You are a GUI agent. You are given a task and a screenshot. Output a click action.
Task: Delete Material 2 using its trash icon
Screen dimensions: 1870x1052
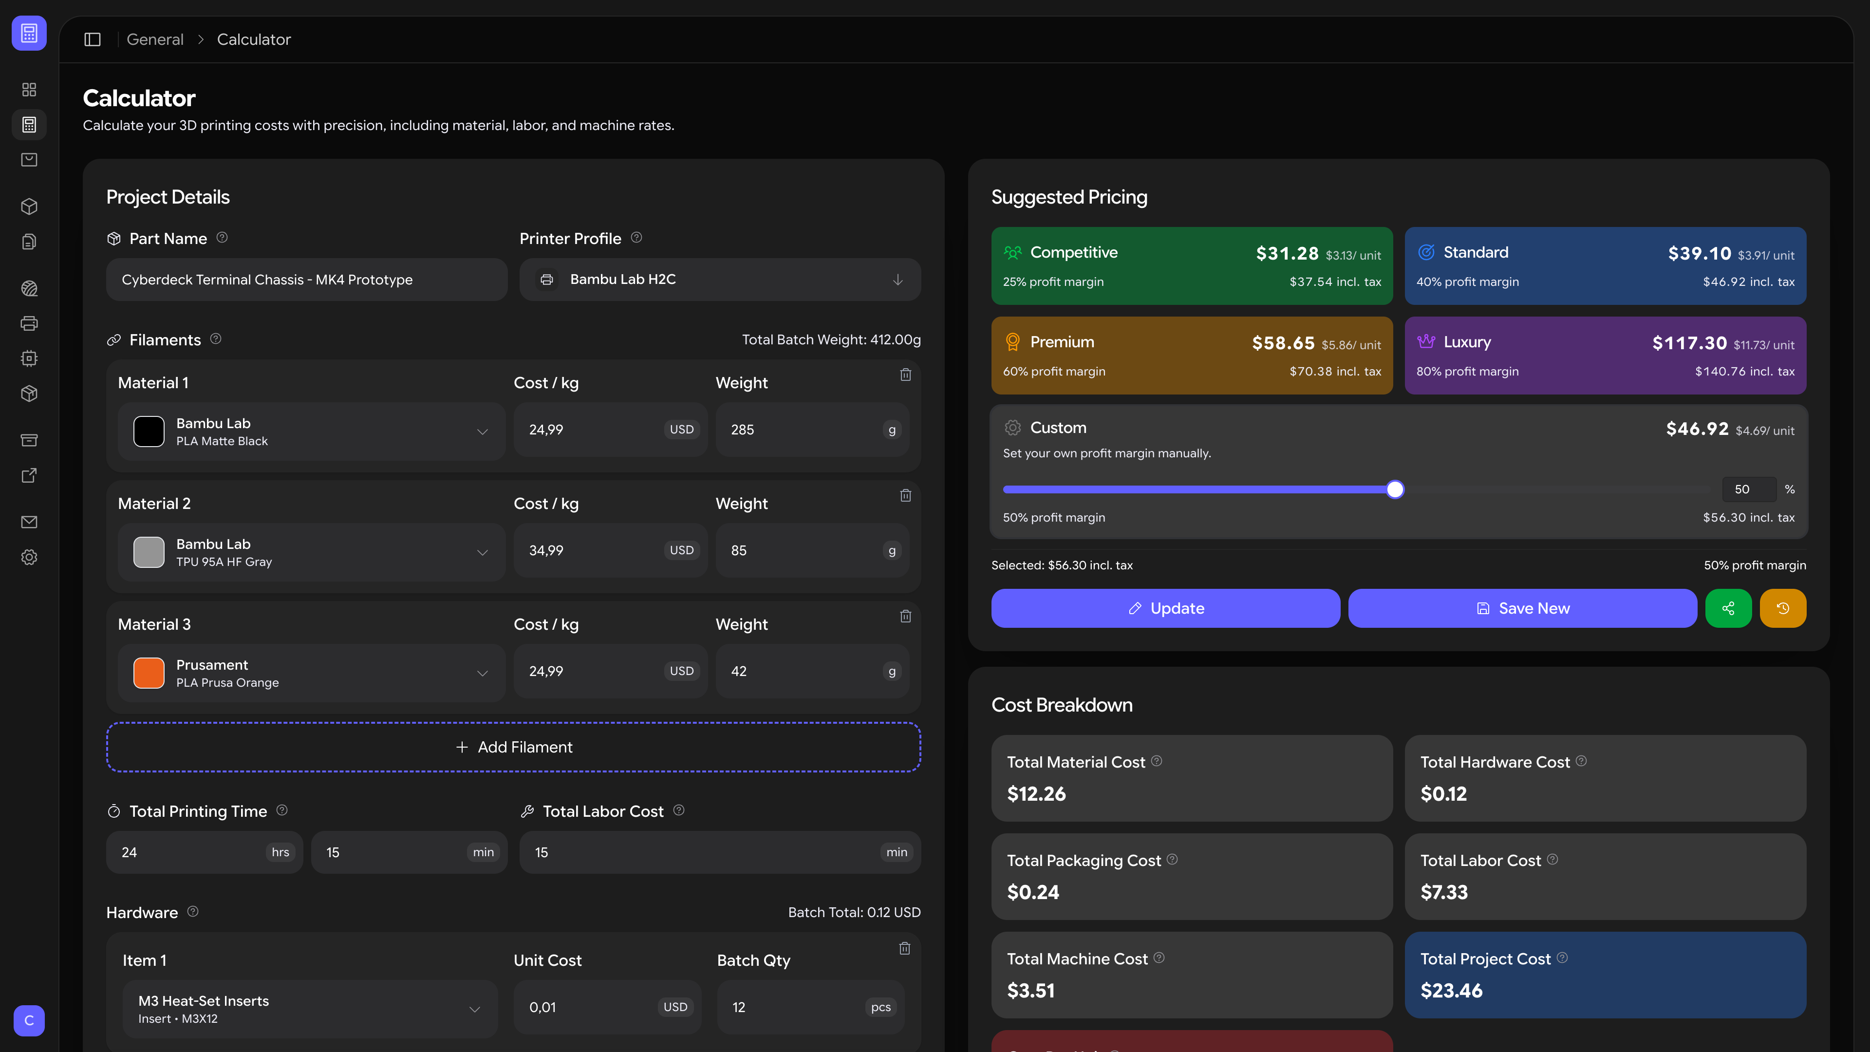(905, 495)
